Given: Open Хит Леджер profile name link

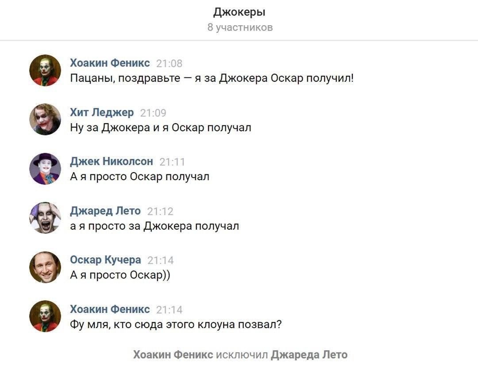Looking at the screenshot, I should pos(102,112).
